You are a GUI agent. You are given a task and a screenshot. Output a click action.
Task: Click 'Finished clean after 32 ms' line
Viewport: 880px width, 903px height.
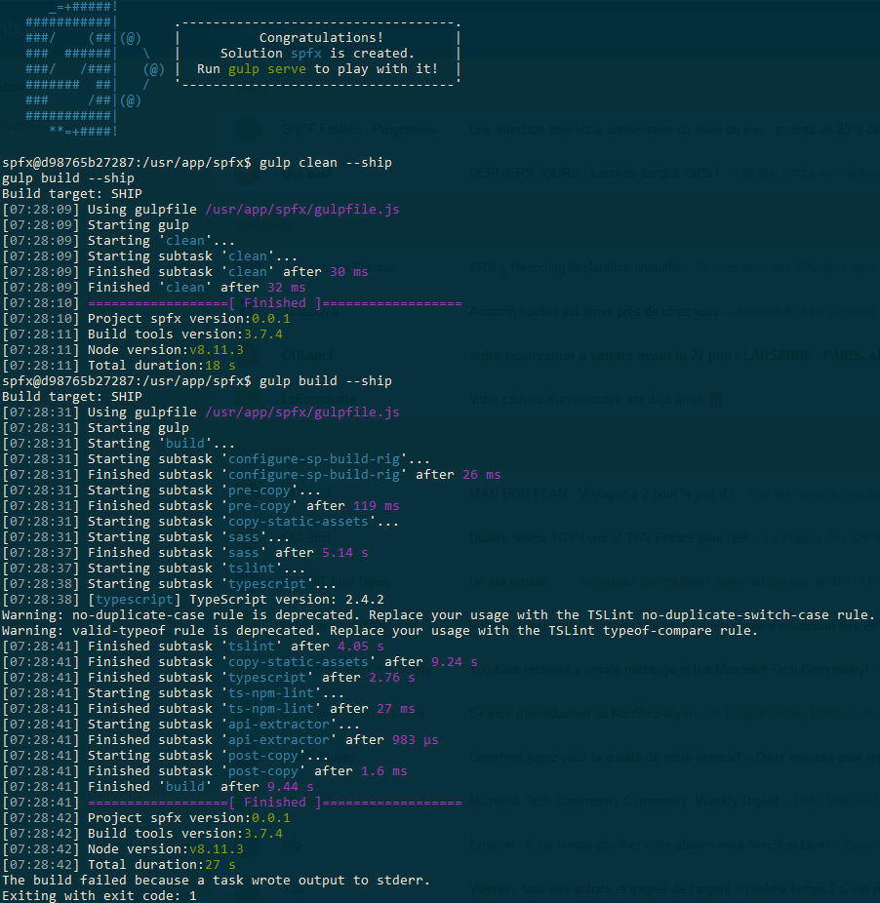pos(154,288)
